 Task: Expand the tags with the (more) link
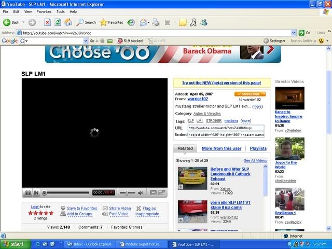(x=246, y=121)
